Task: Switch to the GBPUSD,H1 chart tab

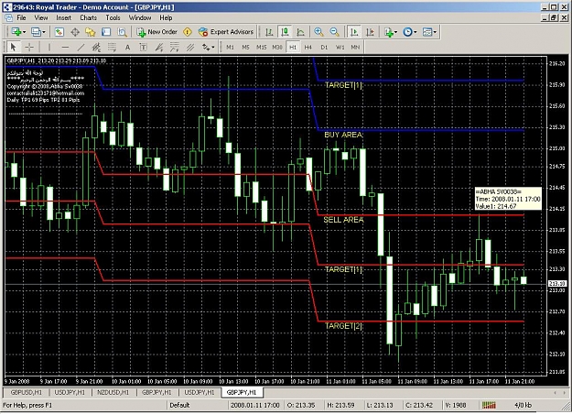Action: click(26, 392)
